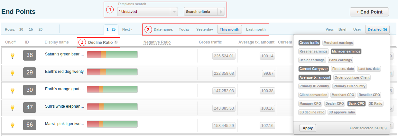Click lightbulb icon in Mars's pink tiger row
The height and width of the screenshot is (136, 398).
tap(12, 125)
